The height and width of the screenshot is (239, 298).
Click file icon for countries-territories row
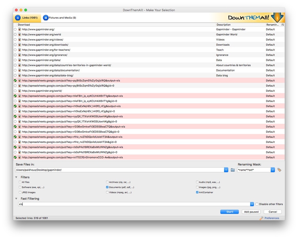(19, 65)
